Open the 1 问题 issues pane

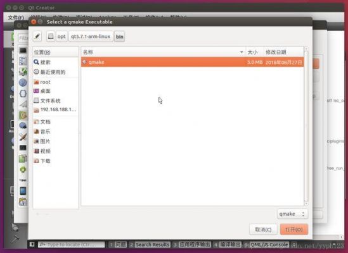coord(118,244)
